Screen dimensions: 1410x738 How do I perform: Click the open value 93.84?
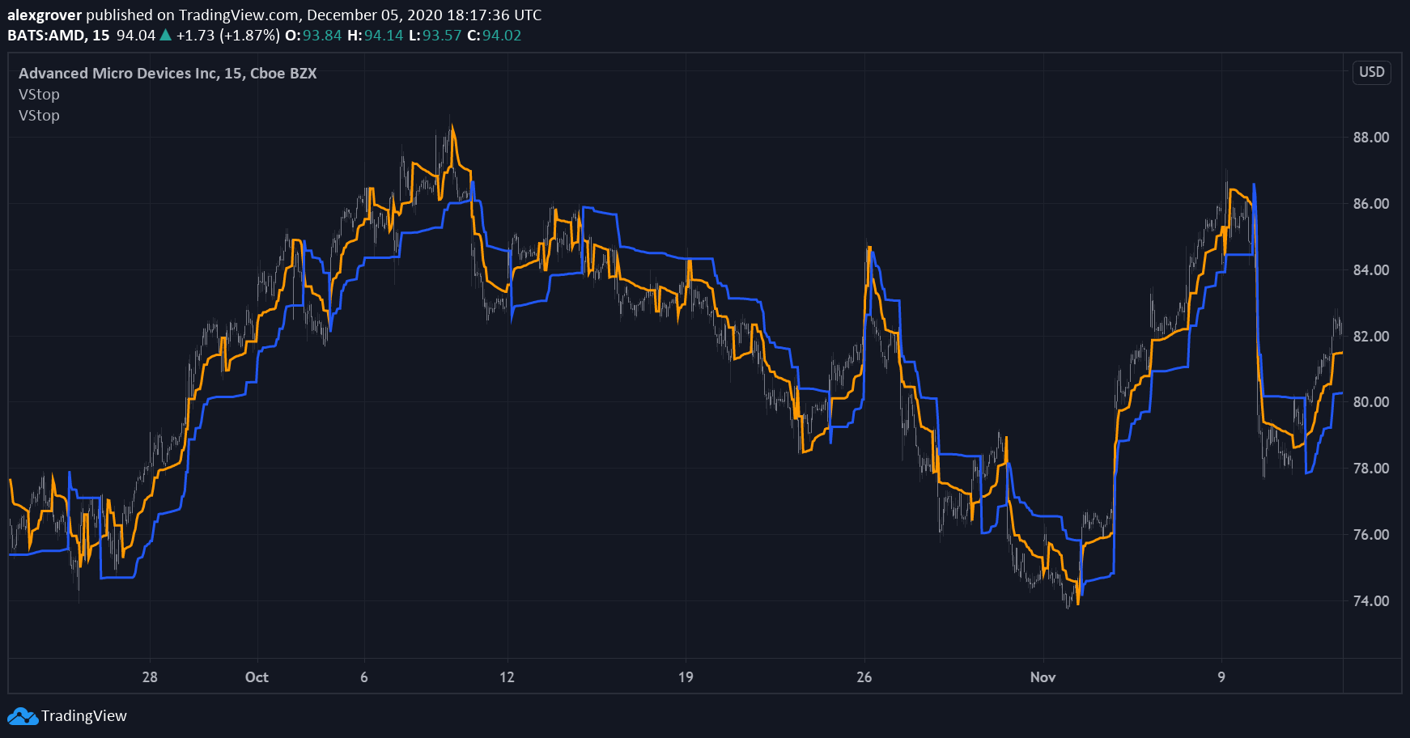322,36
